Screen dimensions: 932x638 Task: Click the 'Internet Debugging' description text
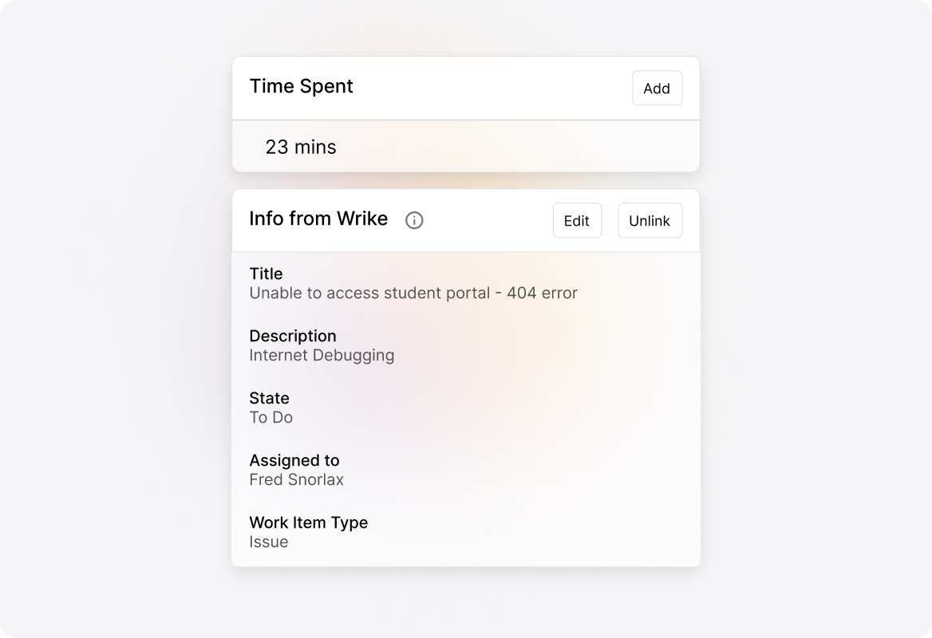[x=322, y=355]
